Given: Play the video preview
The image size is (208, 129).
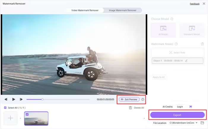Looking at the screenshot, I should [x=14, y=99].
